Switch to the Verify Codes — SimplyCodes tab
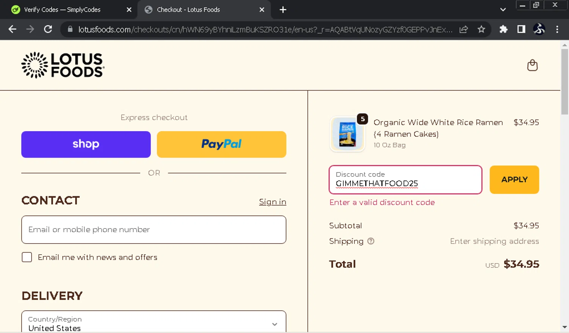The image size is (569, 333). (x=62, y=10)
